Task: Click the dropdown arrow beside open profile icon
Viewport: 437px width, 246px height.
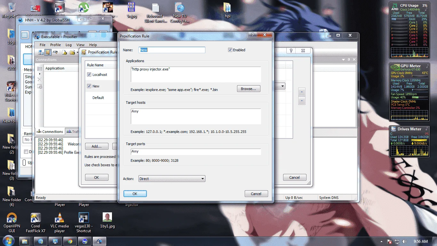Action: [x=77, y=52]
